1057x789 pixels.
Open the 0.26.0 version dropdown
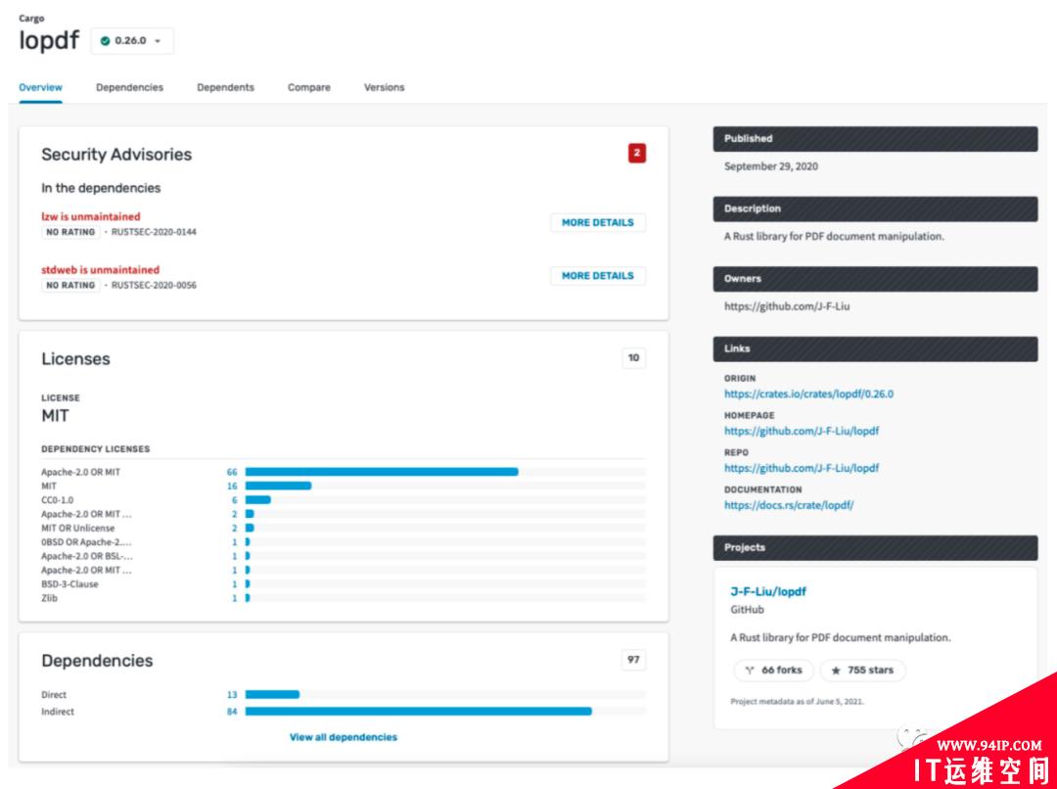(132, 41)
